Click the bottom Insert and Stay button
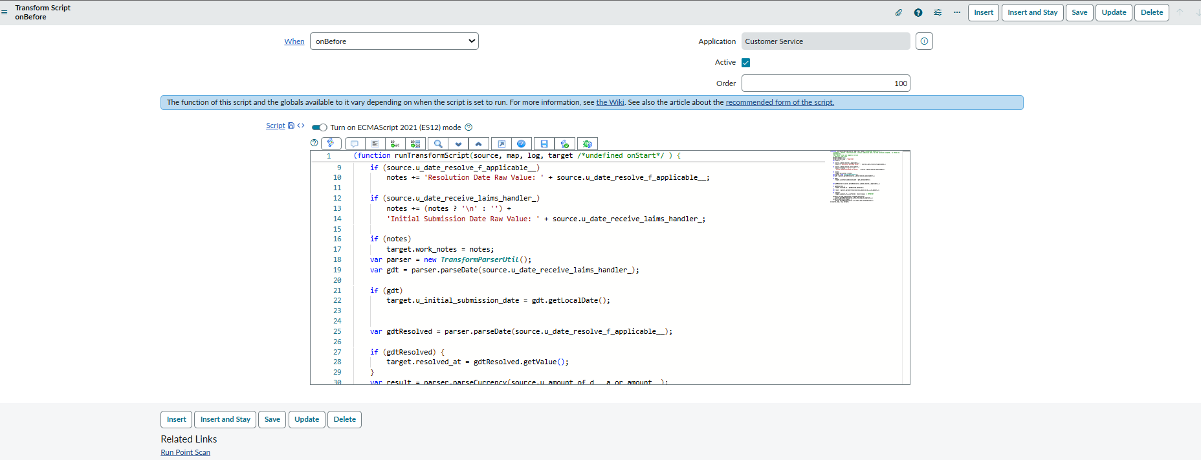Image resolution: width=1201 pixels, height=460 pixels. coord(225,419)
